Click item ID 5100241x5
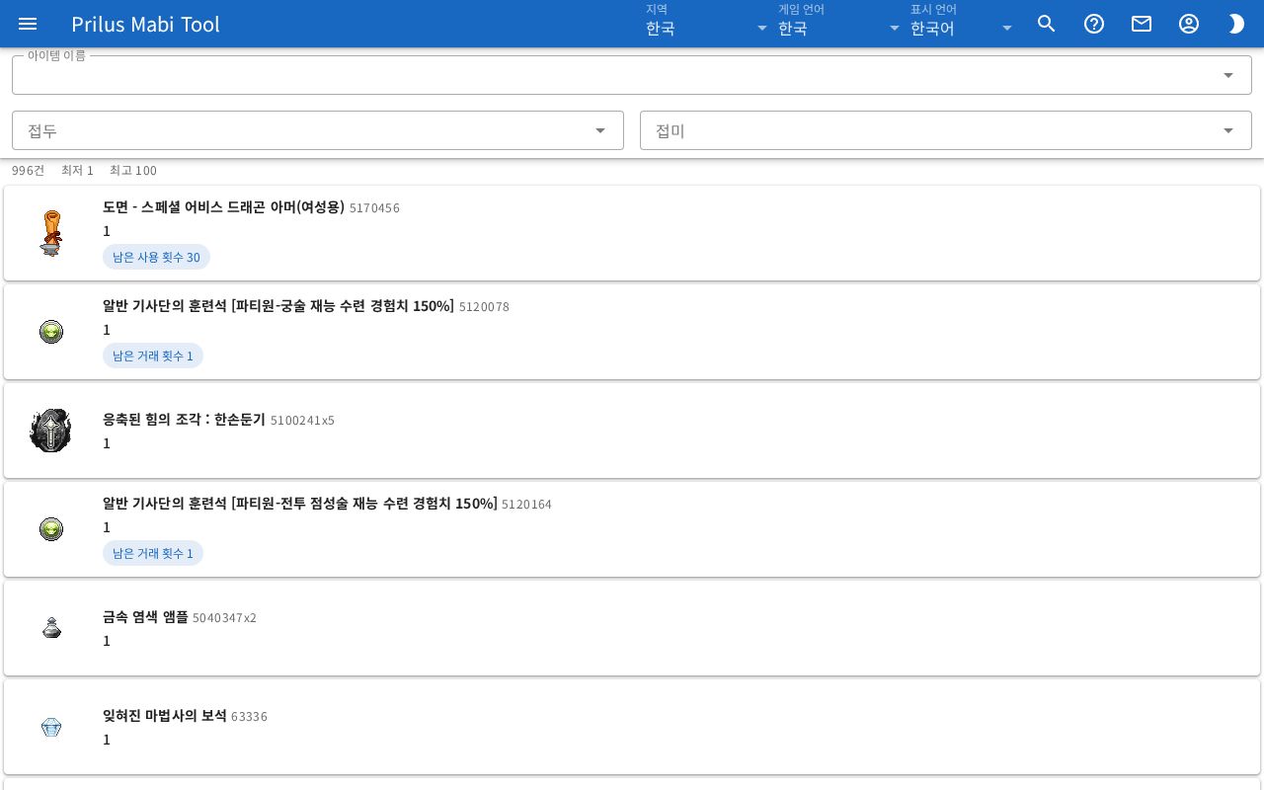 coord(302,421)
